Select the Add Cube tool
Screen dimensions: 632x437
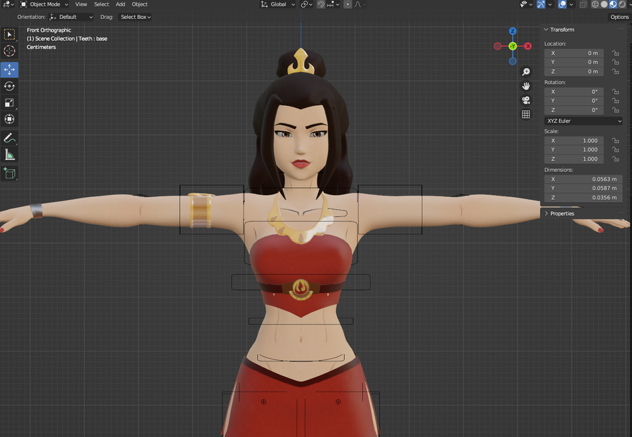click(x=9, y=173)
